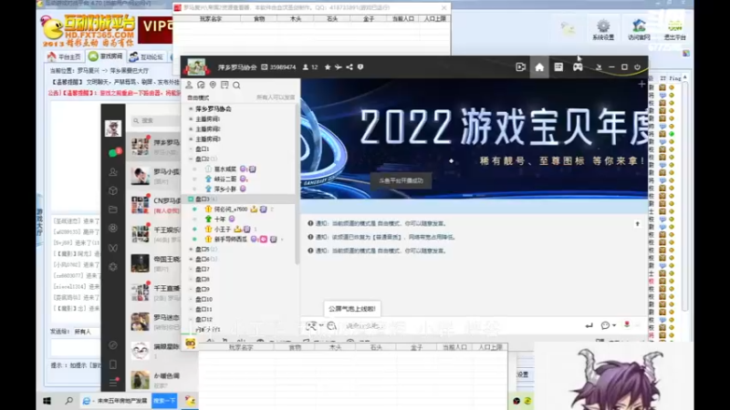Image resolution: width=730 pixels, height=410 pixels.
Task: Select user 萍乡小胖 in the 盘口2 channel
Action: coord(224,190)
